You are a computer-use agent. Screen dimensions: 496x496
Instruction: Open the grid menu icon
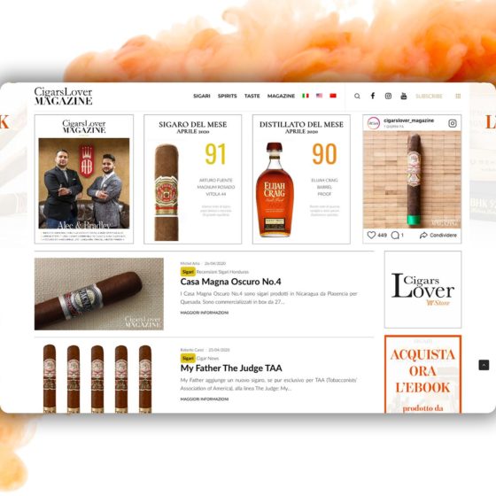tap(458, 96)
